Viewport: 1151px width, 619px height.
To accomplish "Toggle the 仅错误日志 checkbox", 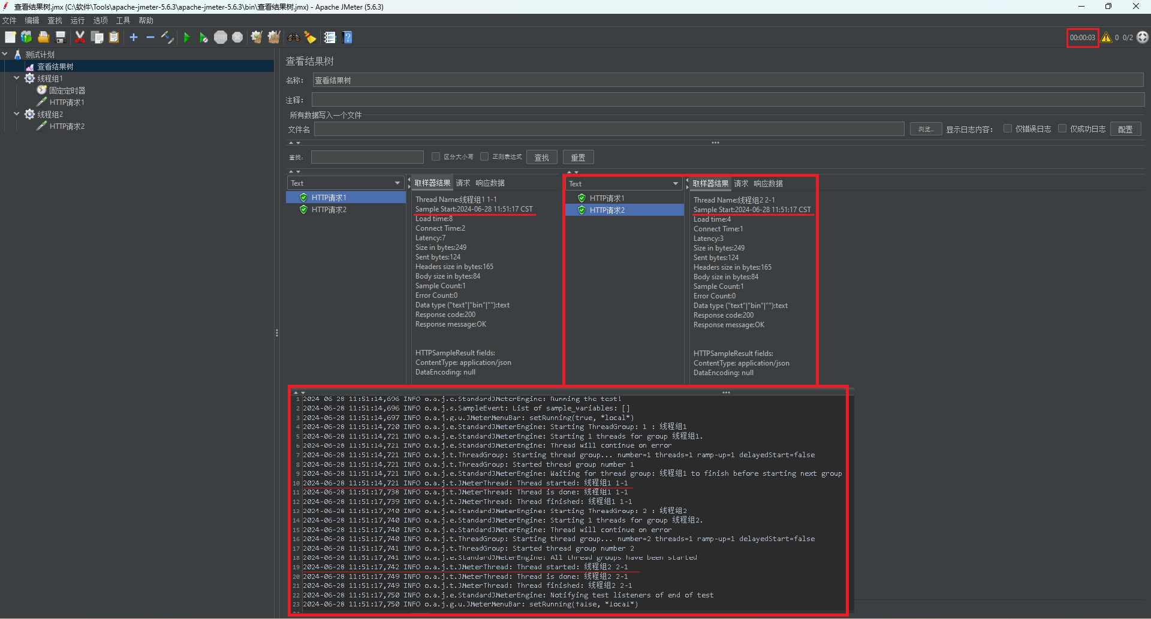I will click(1008, 129).
